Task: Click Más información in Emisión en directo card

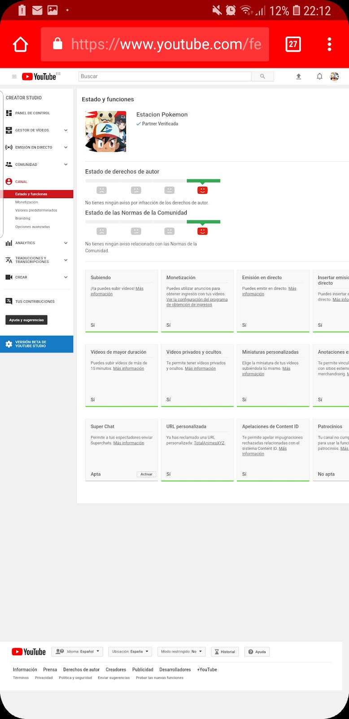Action: point(269,291)
